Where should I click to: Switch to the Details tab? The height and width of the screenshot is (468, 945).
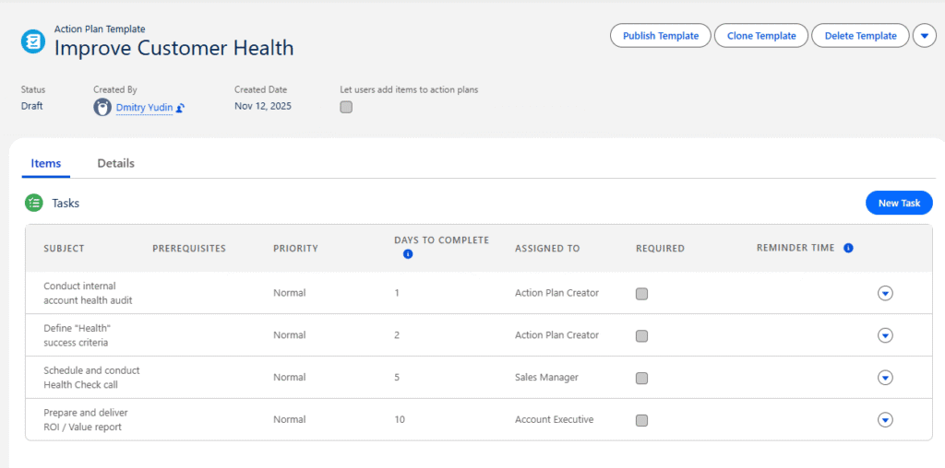116,163
